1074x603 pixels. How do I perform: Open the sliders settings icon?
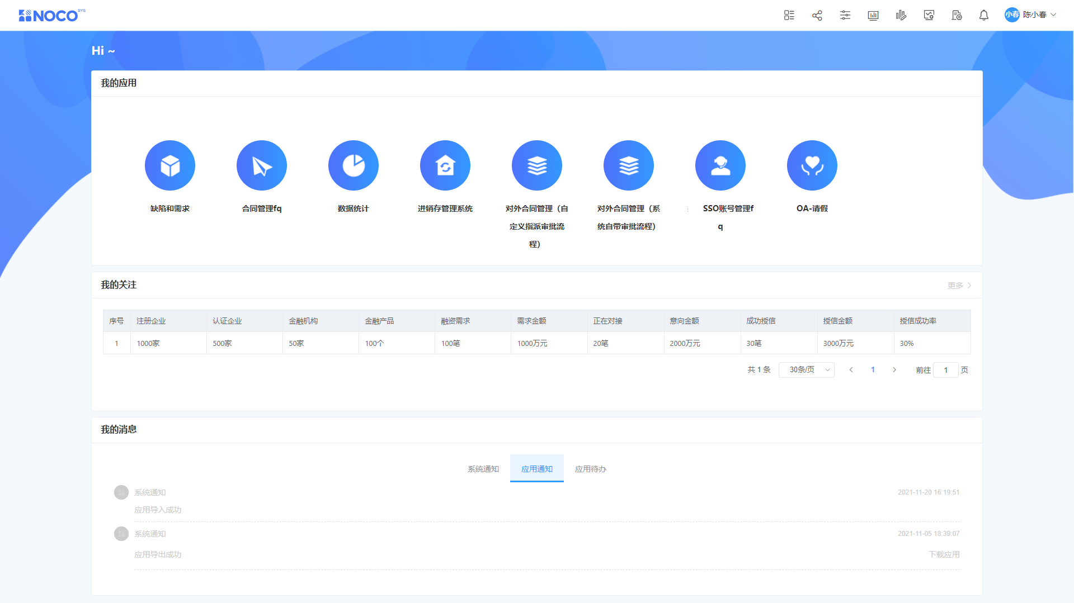click(845, 15)
